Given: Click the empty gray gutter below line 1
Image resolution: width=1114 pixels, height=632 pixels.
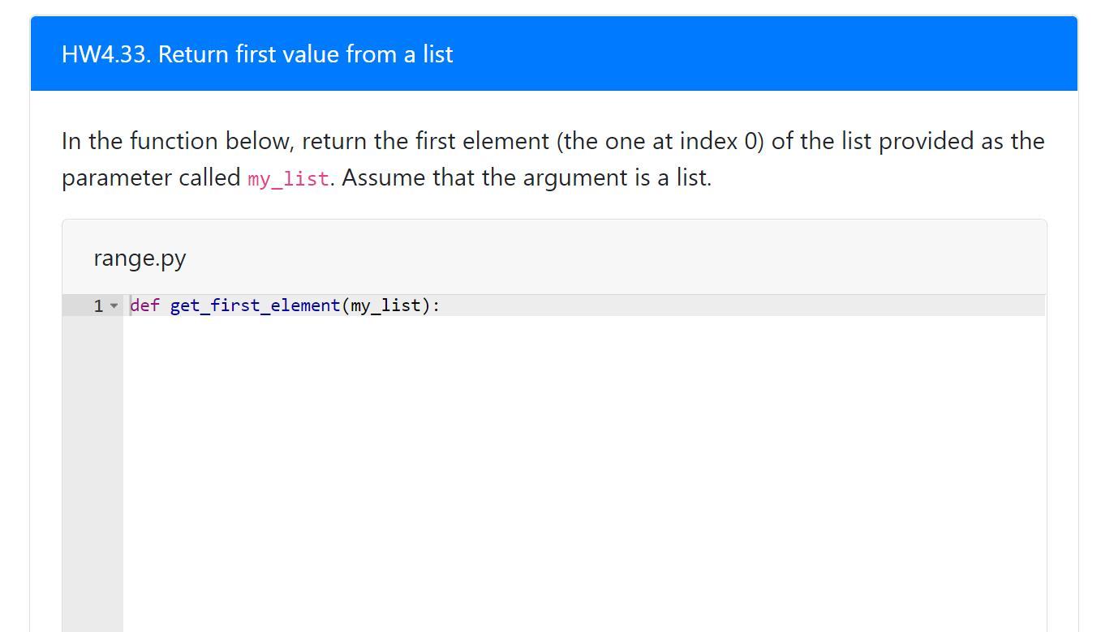Looking at the screenshot, I should click(x=92, y=470).
